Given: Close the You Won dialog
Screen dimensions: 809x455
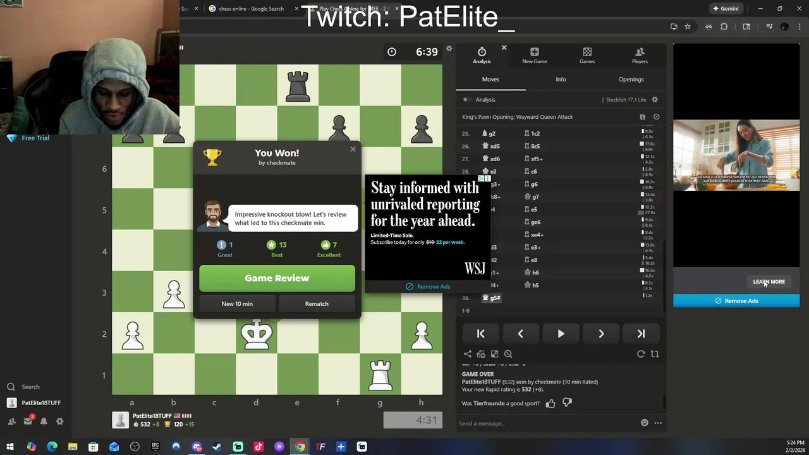Looking at the screenshot, I should [x=353, y=149].
